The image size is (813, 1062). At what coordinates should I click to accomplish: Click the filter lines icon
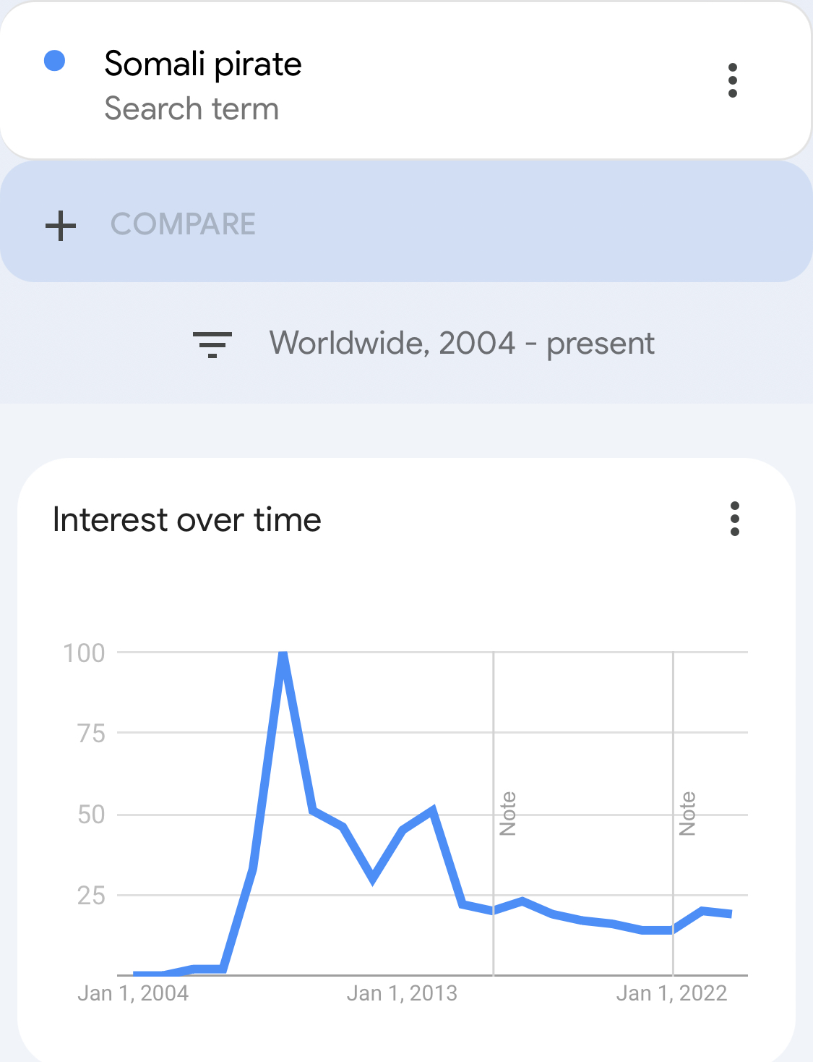tap(212, 344)
